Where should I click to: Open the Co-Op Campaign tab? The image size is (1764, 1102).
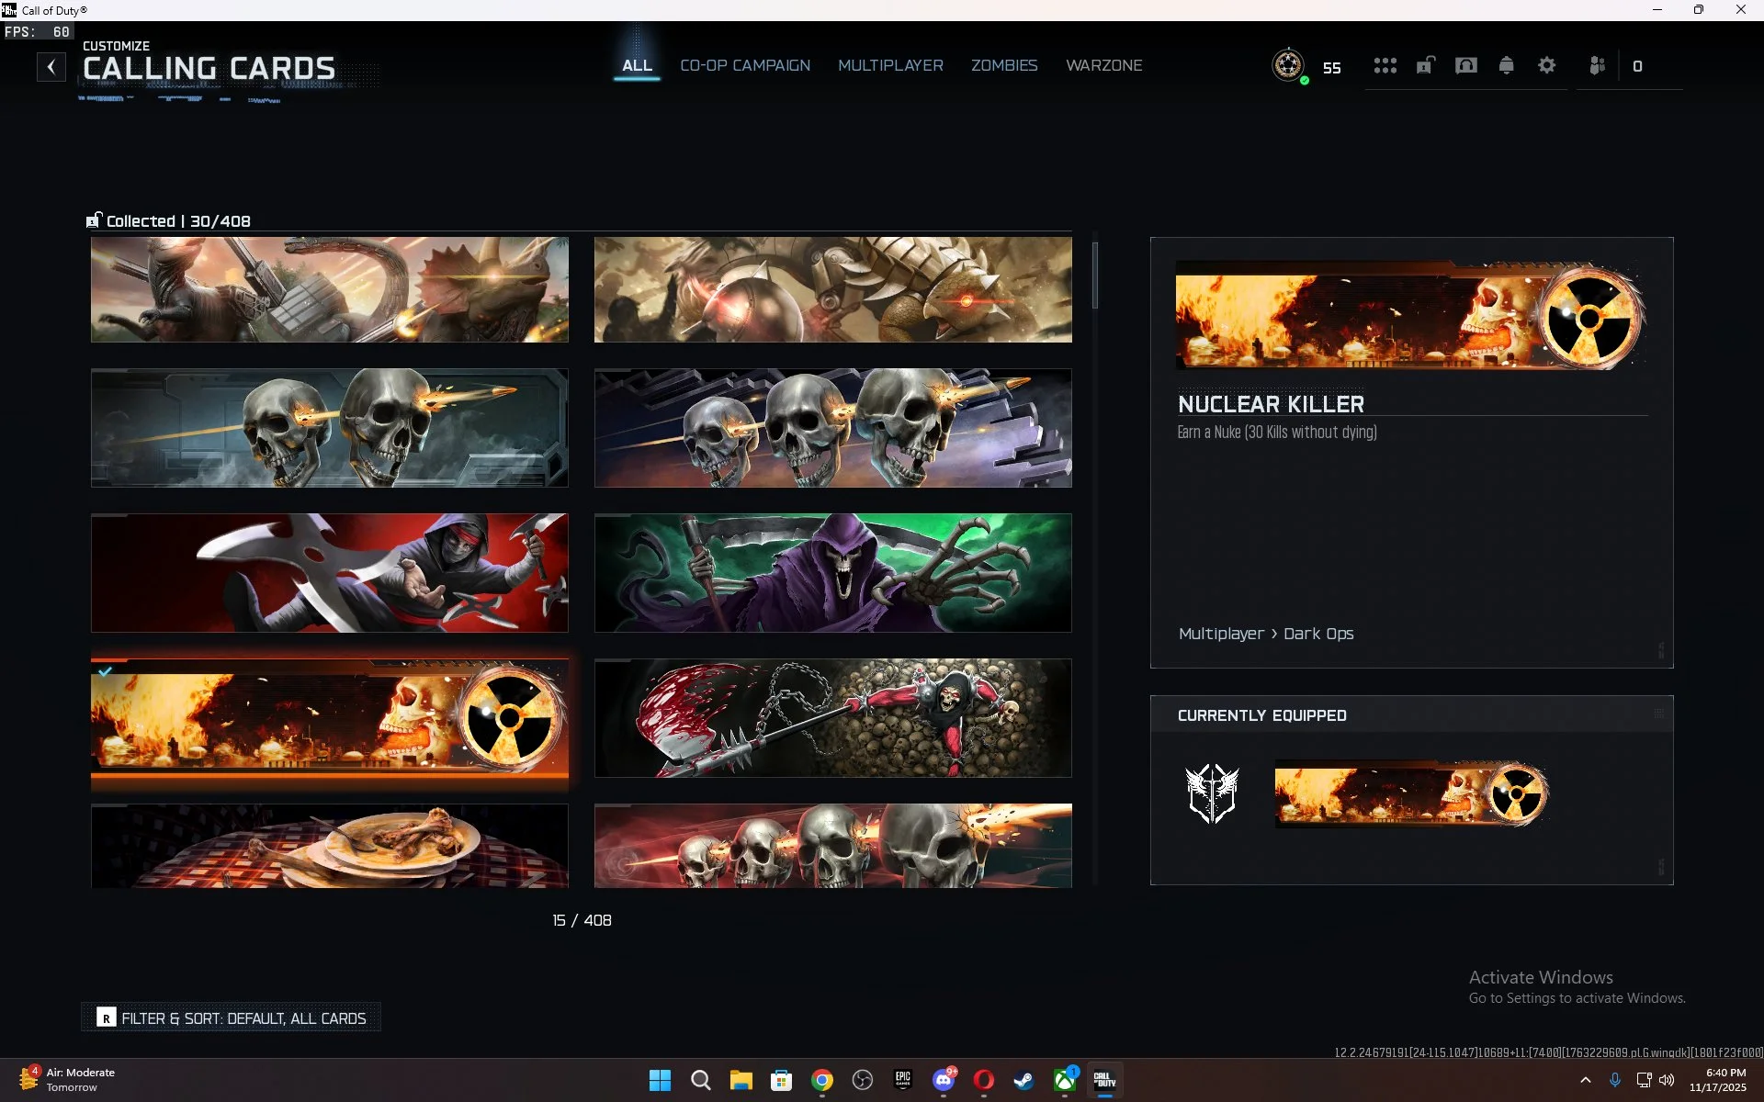click(744, 66)
